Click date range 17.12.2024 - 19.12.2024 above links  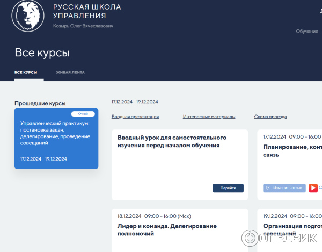(135, 102)
